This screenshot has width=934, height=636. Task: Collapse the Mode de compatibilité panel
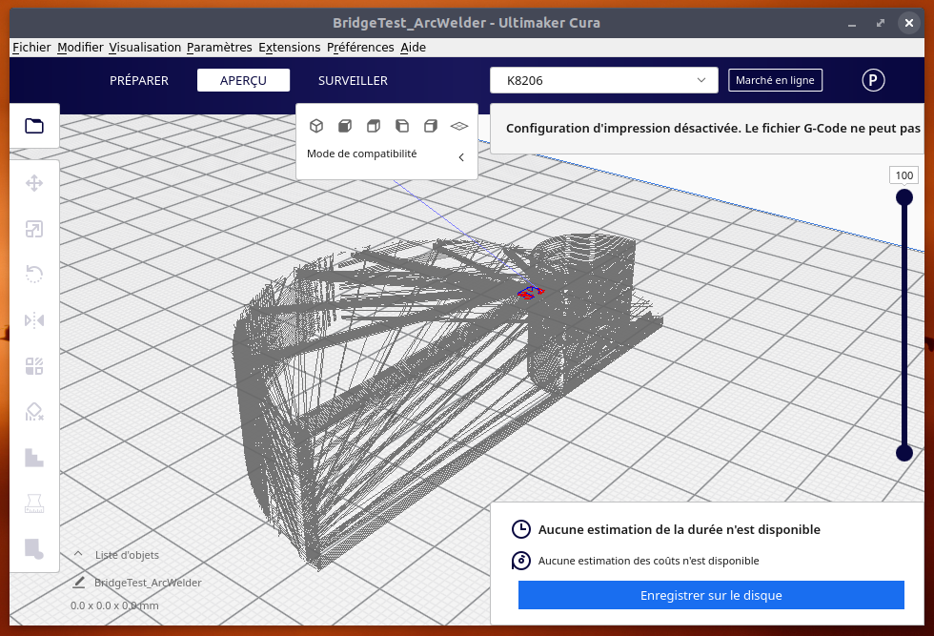(461, 157)
